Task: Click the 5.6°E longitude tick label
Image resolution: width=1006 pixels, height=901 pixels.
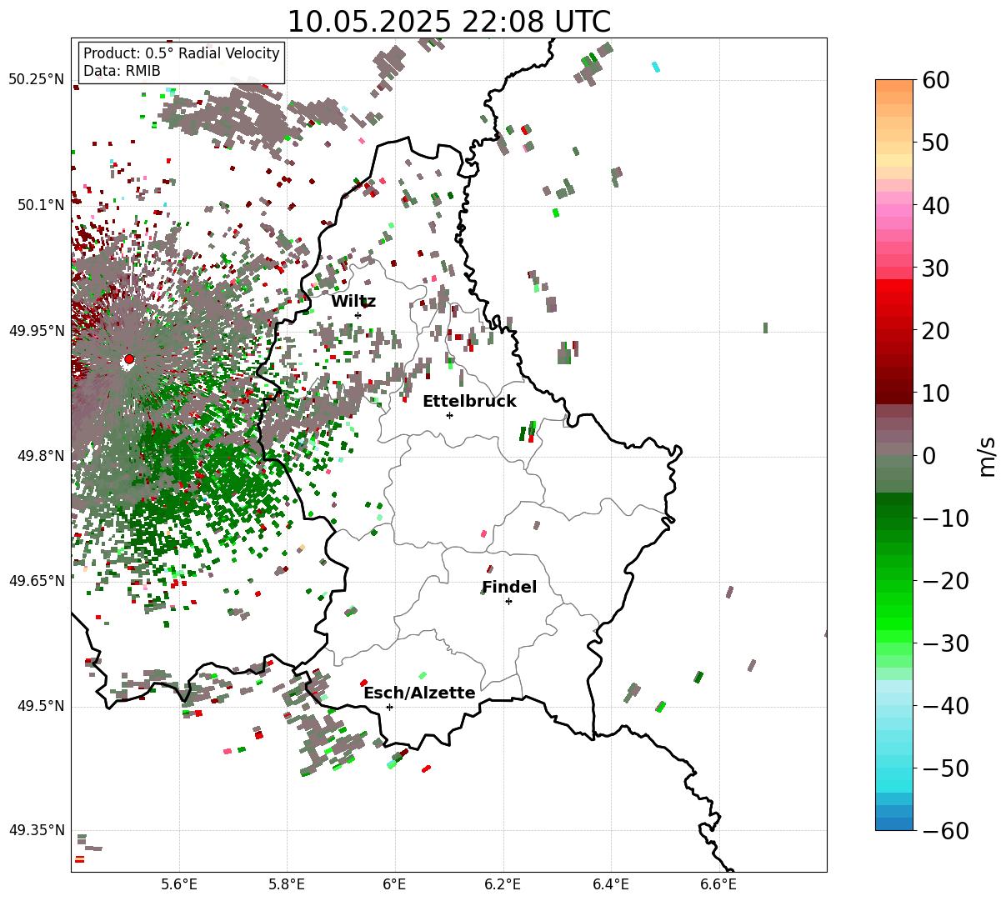Action: (179, 883)
